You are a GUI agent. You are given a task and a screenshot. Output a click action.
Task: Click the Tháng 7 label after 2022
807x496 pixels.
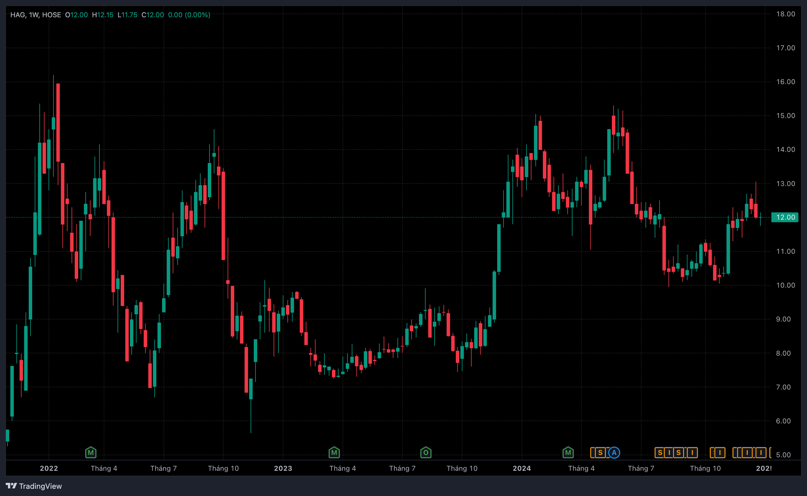pos(164,468)
